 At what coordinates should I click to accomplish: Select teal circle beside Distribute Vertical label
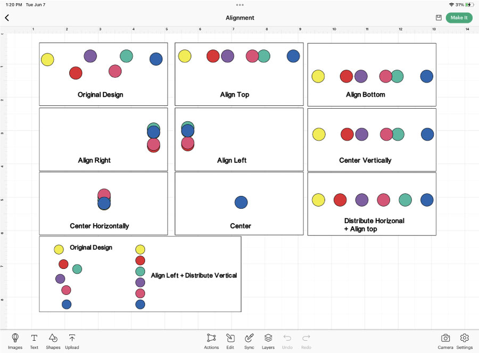click(x=140, y=272)
